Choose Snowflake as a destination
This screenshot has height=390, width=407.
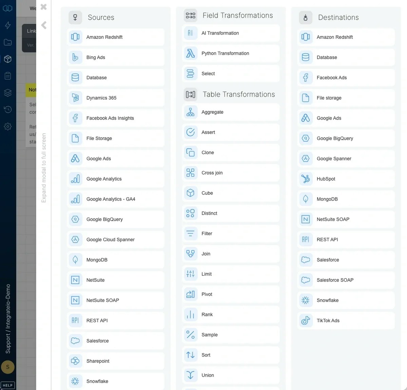tap(346, 300)
